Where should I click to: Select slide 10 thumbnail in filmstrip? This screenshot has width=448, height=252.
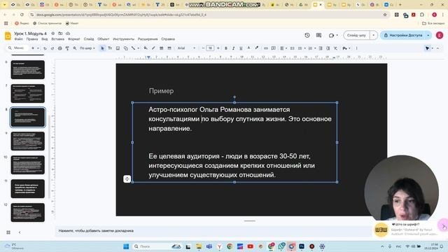tap(28, 165)
